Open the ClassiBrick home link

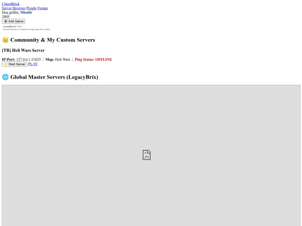[x=11, y=4]
